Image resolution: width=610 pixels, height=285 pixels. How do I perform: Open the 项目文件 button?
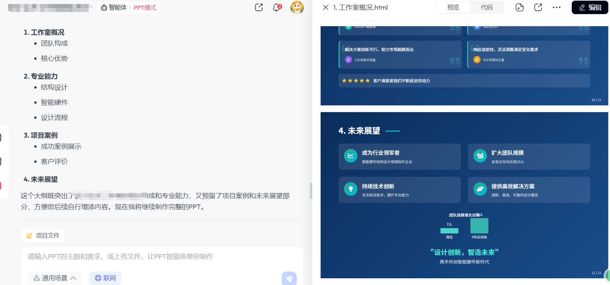(43, 236)
